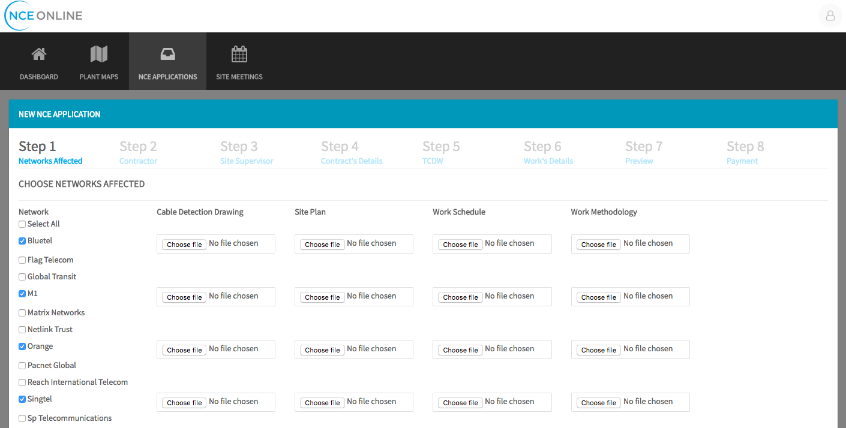The height and width of the screenshot is (428, 846).
Task: Choose file for M1 Site Plan
Action: click(322, 297)
